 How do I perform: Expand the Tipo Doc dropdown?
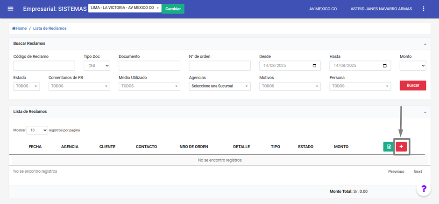tap(97, 66)
